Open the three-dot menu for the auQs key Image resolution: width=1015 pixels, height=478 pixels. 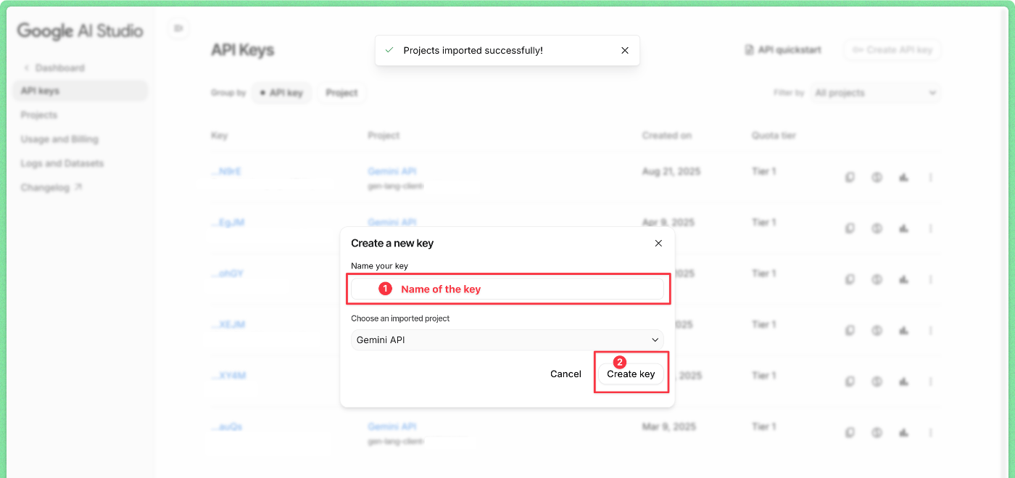click(931, 432)
